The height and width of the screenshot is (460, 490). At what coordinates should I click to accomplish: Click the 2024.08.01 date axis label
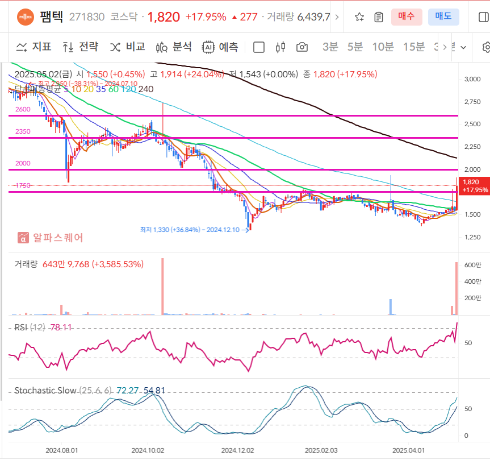[x=61, y=450]
